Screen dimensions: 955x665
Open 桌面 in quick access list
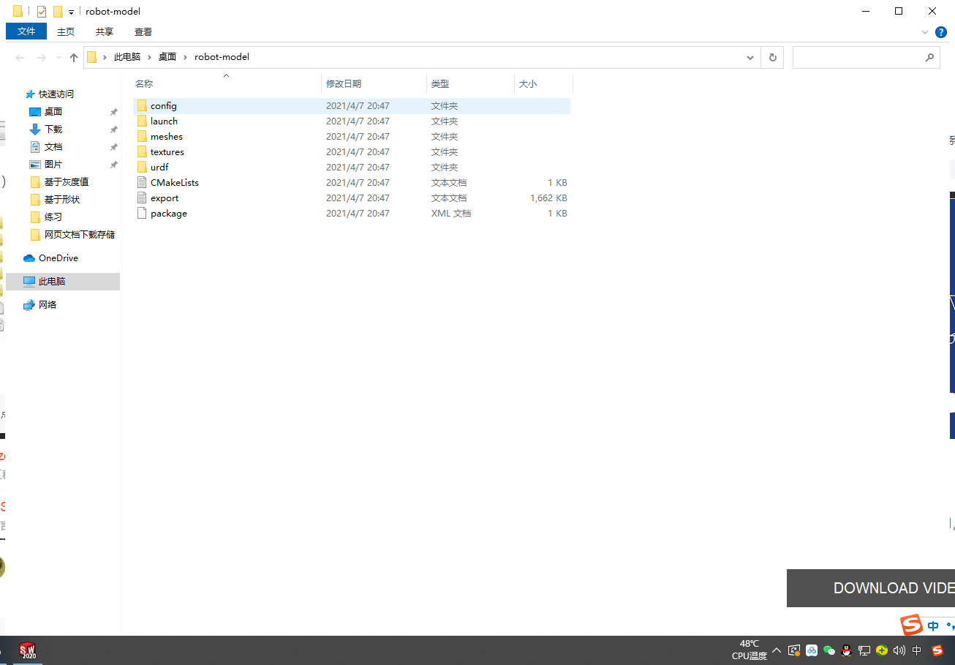click(53, 112)
